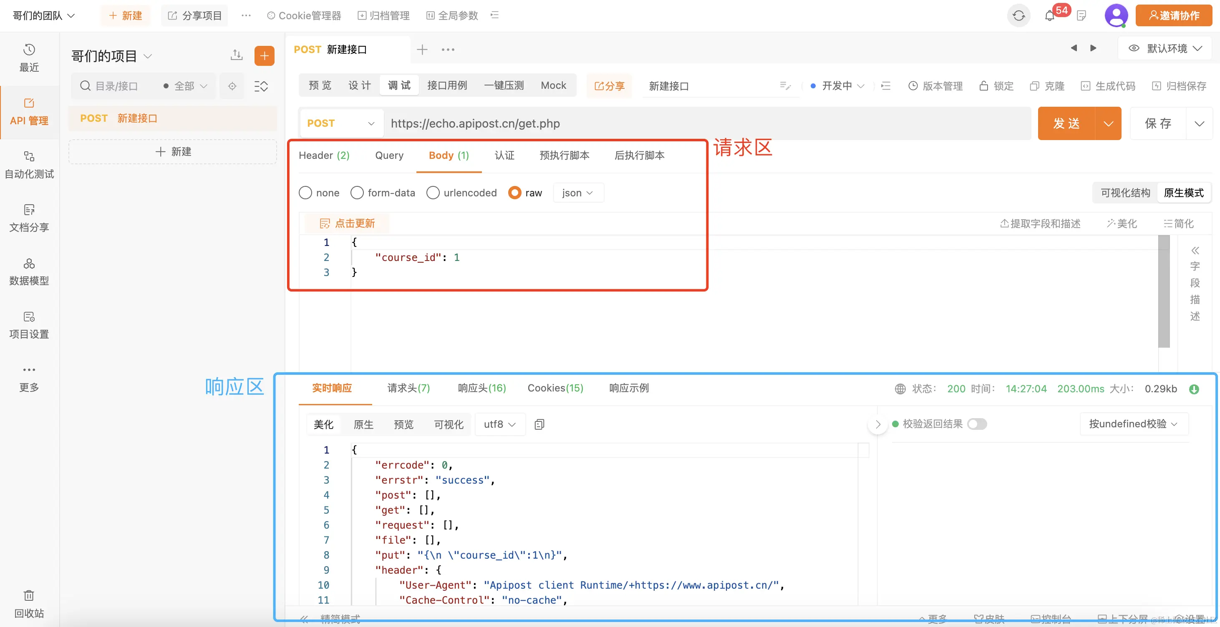This screenshot has width=1220, height=627.
Task: Select the form-data body radio option
Action: pyautogui.click(x=357, y=193)
